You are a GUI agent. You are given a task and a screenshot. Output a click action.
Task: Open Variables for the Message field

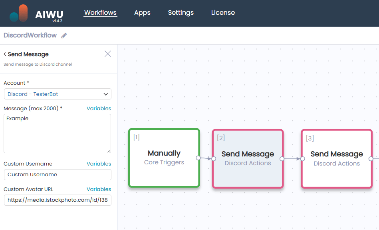[x=99, y=108]
